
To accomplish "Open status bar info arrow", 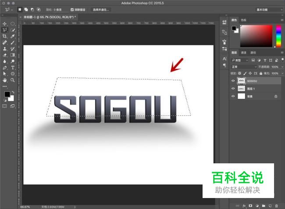I will point(75,207).
